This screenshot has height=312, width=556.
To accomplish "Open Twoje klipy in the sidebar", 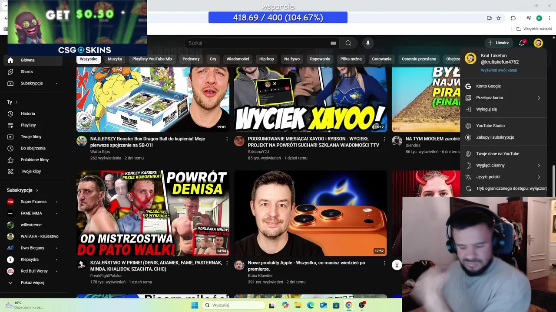I will (x=33, y=171).
